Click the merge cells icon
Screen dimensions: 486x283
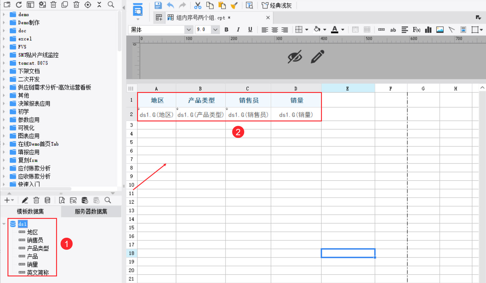[355, 30]
